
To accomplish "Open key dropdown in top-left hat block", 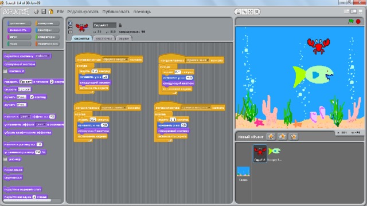I will click(x=116, y=60).
